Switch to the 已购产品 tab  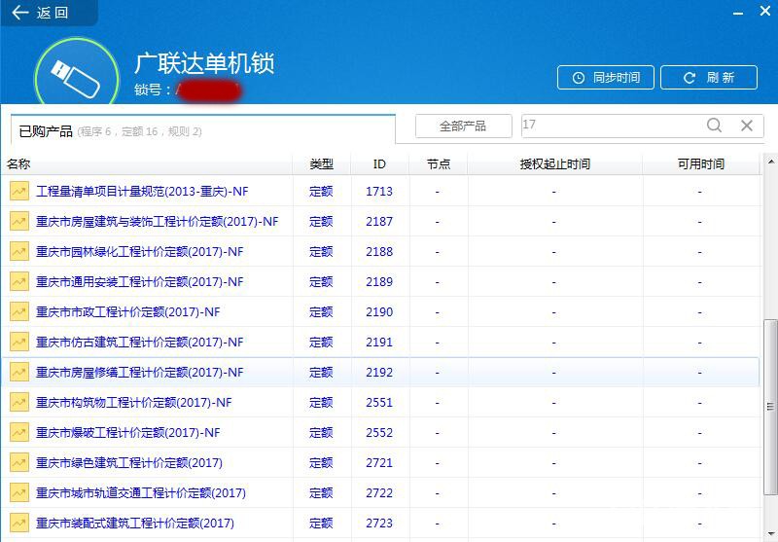(x=203, y=130)
